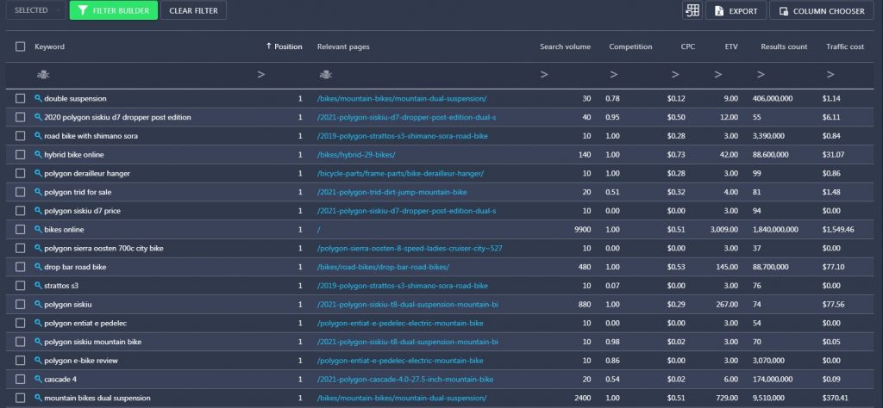The height and width of the screenshot is (408, 883).
Task: Check the 'cascade 4' row checkbox
Action: click(21, 380)
